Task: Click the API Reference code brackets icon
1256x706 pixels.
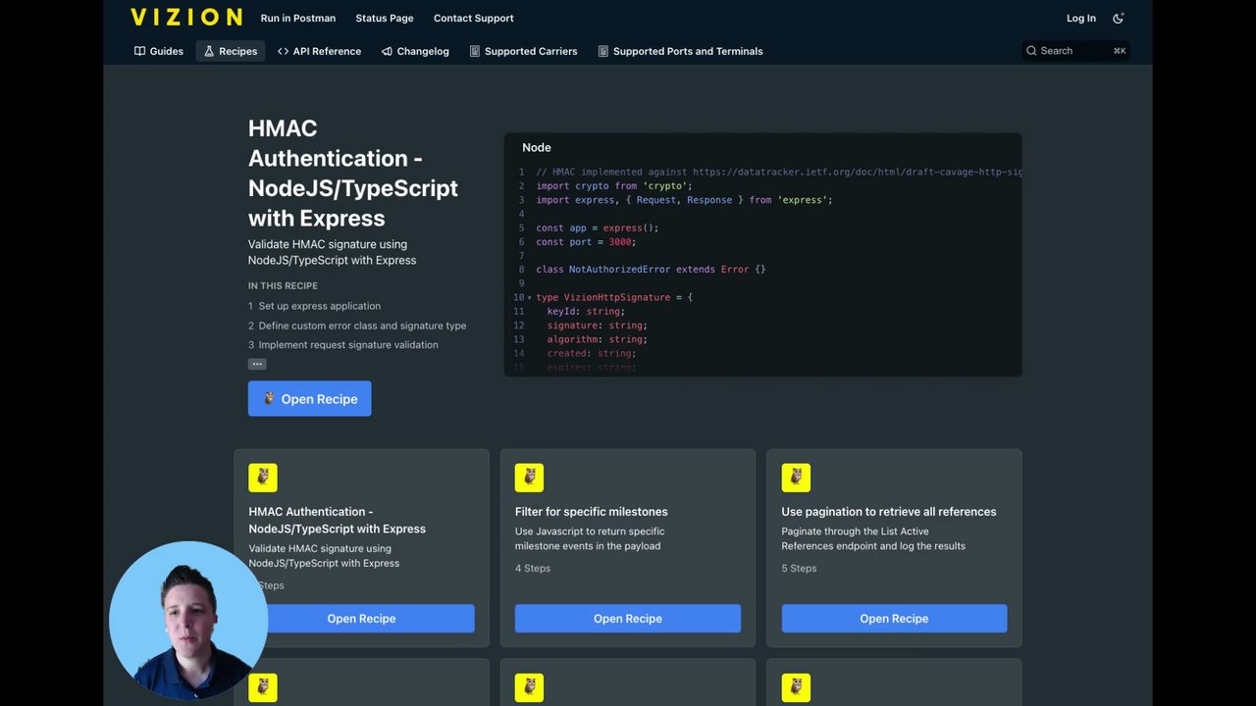Action: tap(283, 51)
